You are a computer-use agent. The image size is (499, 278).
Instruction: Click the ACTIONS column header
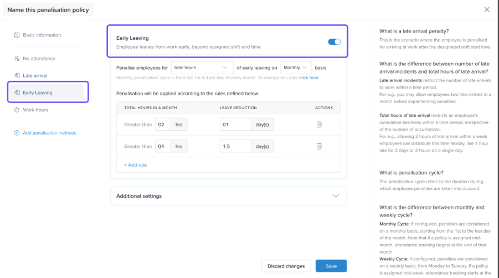[x=324, y=108]
